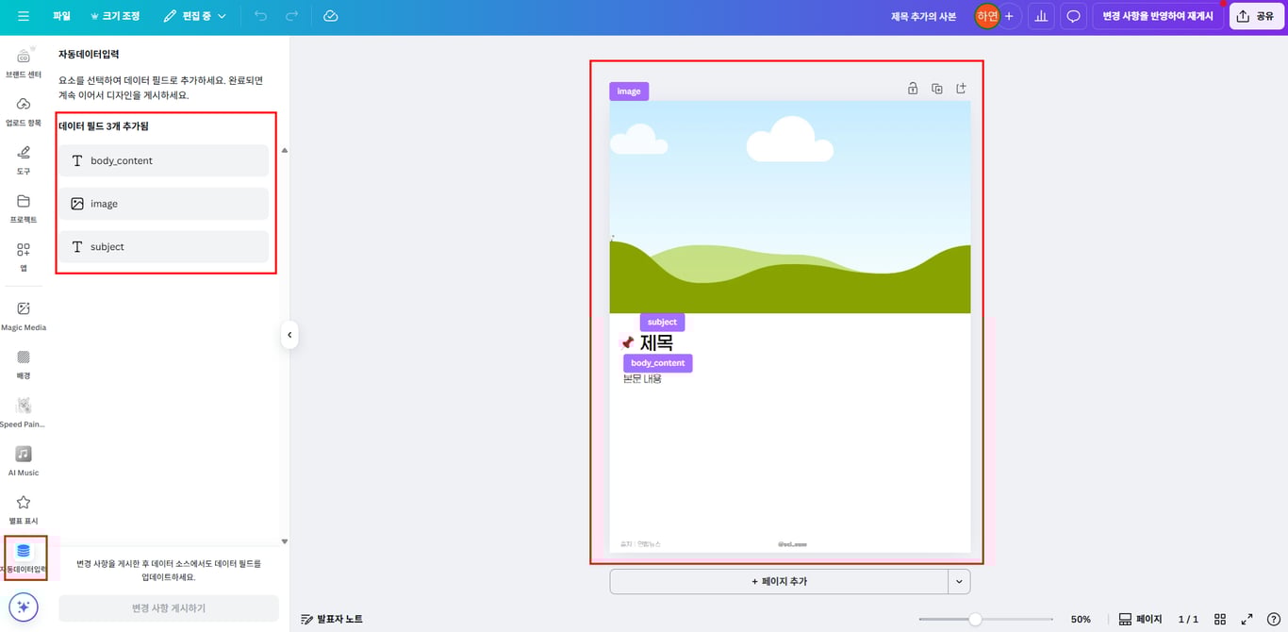The width and height of the screenshot is (1288, 632).
Task: Click the + 페이지 추가 button
Action: click(x=779, y=582)
